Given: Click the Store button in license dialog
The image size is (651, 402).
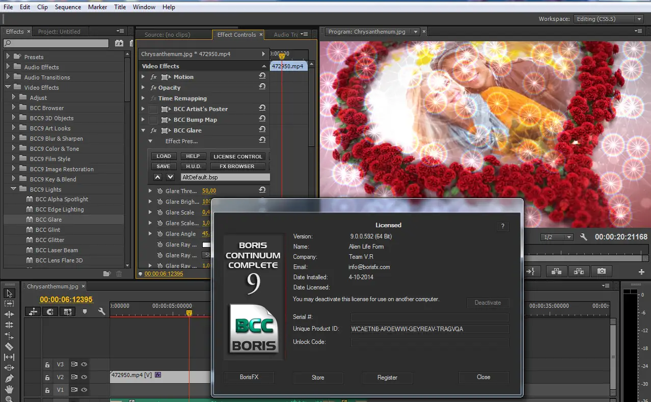Looking at the screenshot, I should point(318,378).
